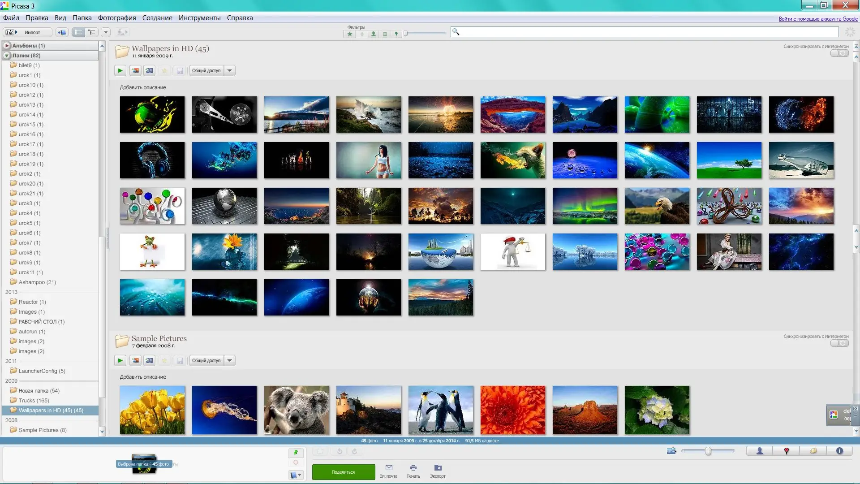
Task: Click the create photo collage icon
Action: [x=135, y=70]
